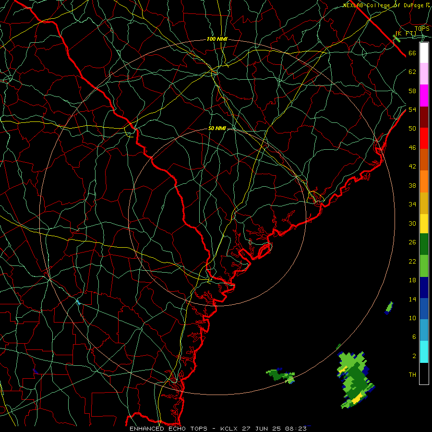Click the "10" legend value
Viewport: 432px width, 432px height.
tap(412, 318)
